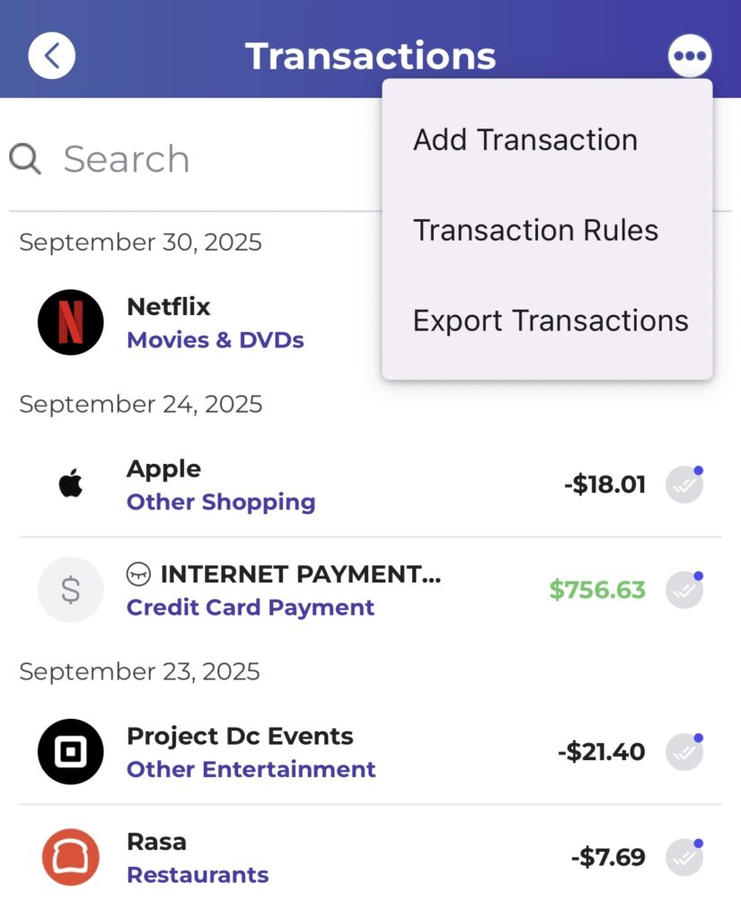Mark the Apple transaction as reviewed
This screenshot has width=741, height=919.
tap(684, 485)
